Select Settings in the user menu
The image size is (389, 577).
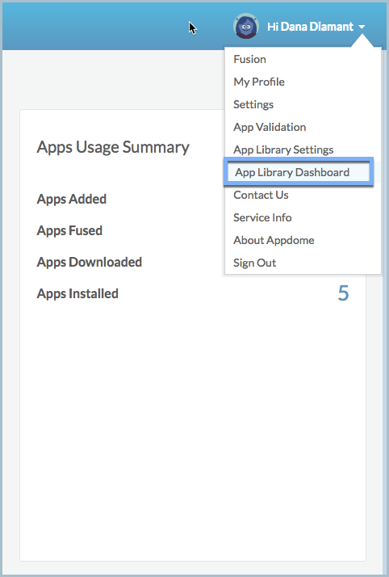coord(253,104)
